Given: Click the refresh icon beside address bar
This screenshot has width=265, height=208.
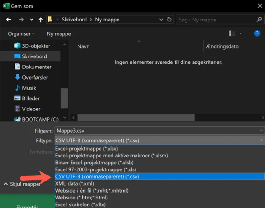Looking at the screenshot, I should pos(170,20).
